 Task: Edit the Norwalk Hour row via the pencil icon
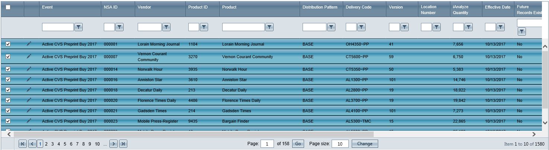pyautogui.click(x=29, y=69)
